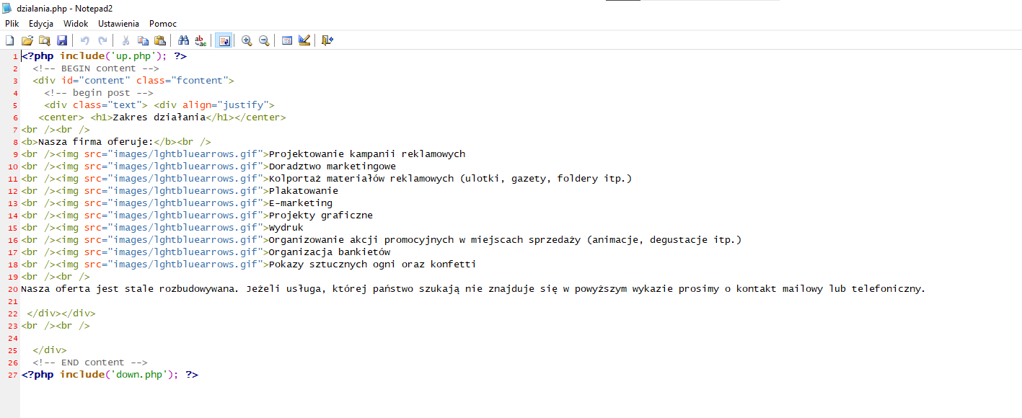
Task: Toggle the word wrap toolbar button
Action: point(224,40)
